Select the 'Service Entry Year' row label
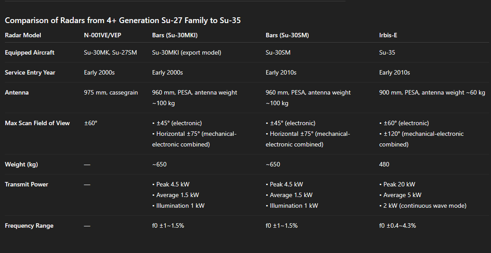The image size is (491, 253). (x=30, y=72)
